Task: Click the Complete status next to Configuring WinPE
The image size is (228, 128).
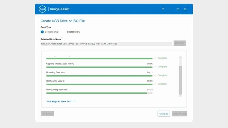Action: point(161,84)
